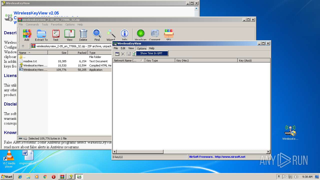
Task: Open ringmovies.rtf document on desktop
Action: 27,157
